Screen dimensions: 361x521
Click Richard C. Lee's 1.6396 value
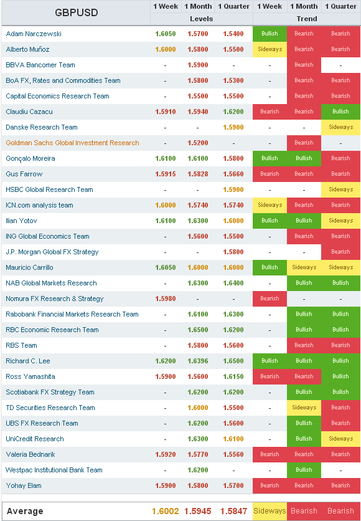pos(198,361)
